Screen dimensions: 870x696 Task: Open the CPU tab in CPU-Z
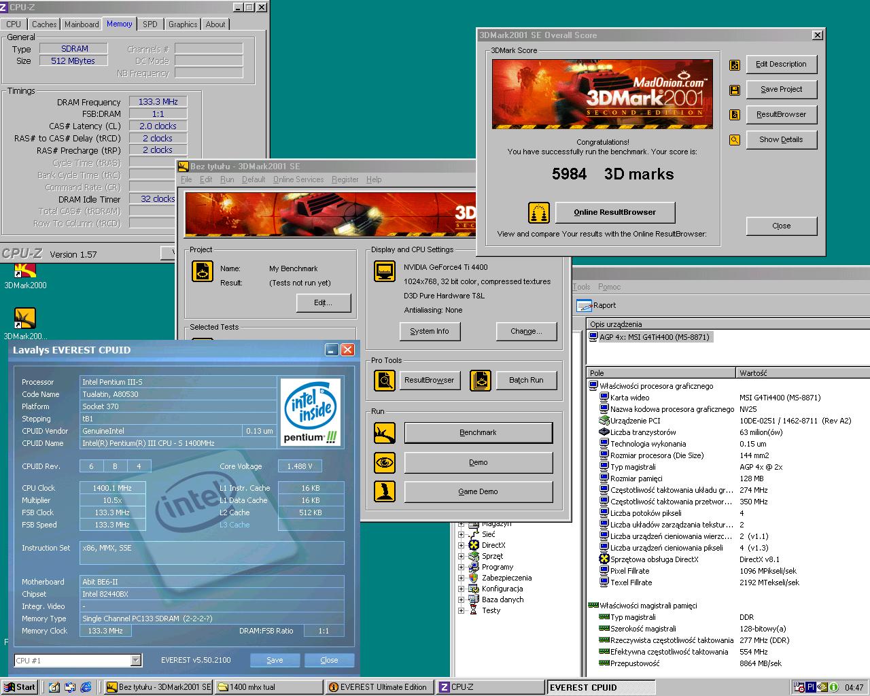[x=14, y=24]
